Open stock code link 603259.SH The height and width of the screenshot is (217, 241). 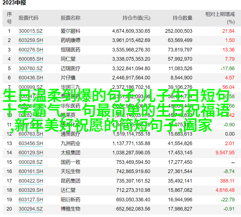point(31,41)
